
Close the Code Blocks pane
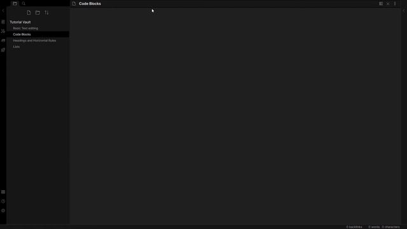pyautogui.click(x=388, y=4)
